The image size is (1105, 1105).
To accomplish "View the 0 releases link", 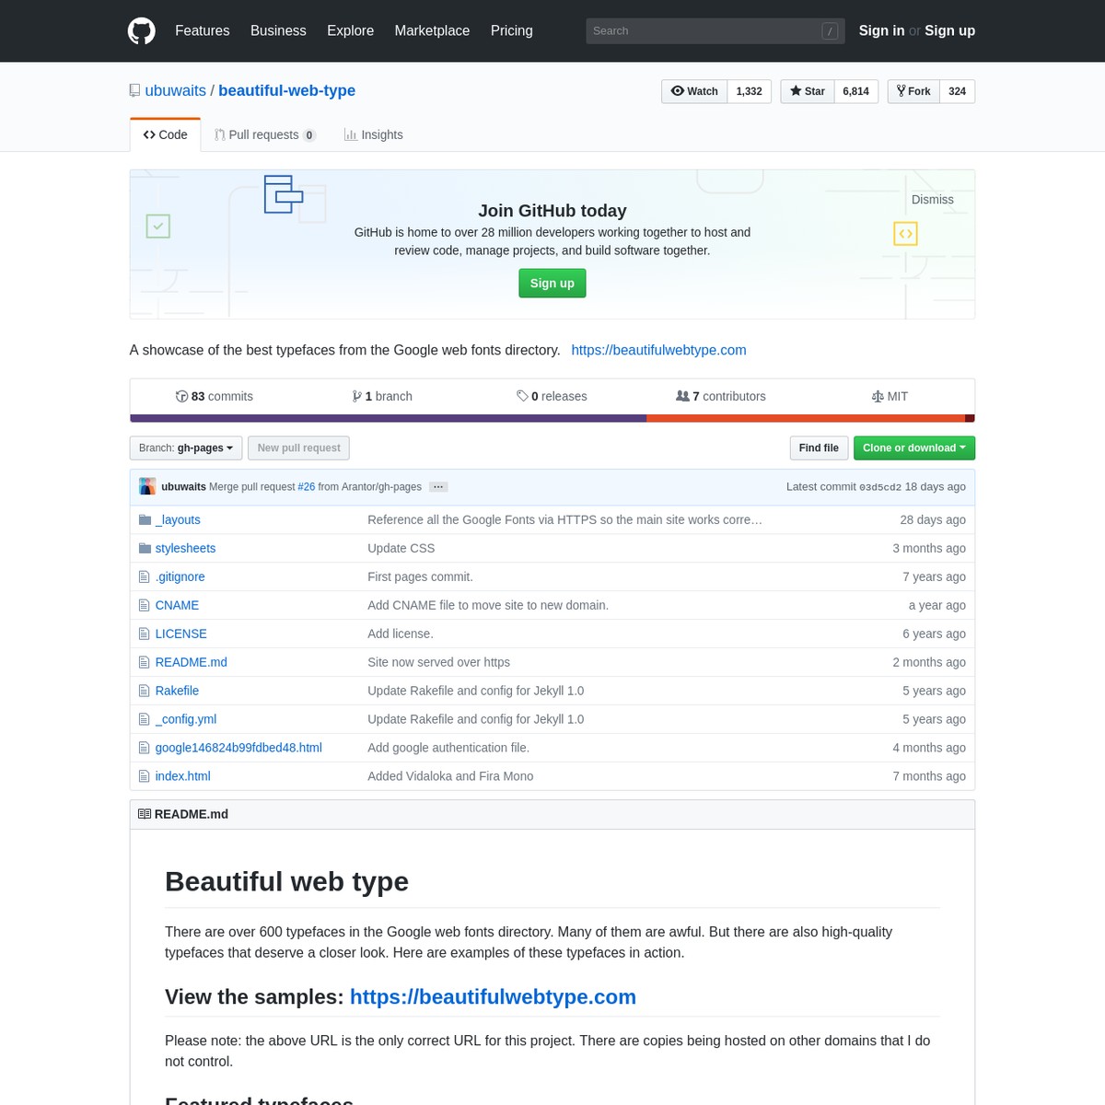I will (x=552, y=397).
